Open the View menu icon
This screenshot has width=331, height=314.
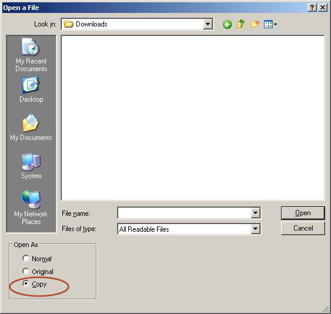point(270,24)
